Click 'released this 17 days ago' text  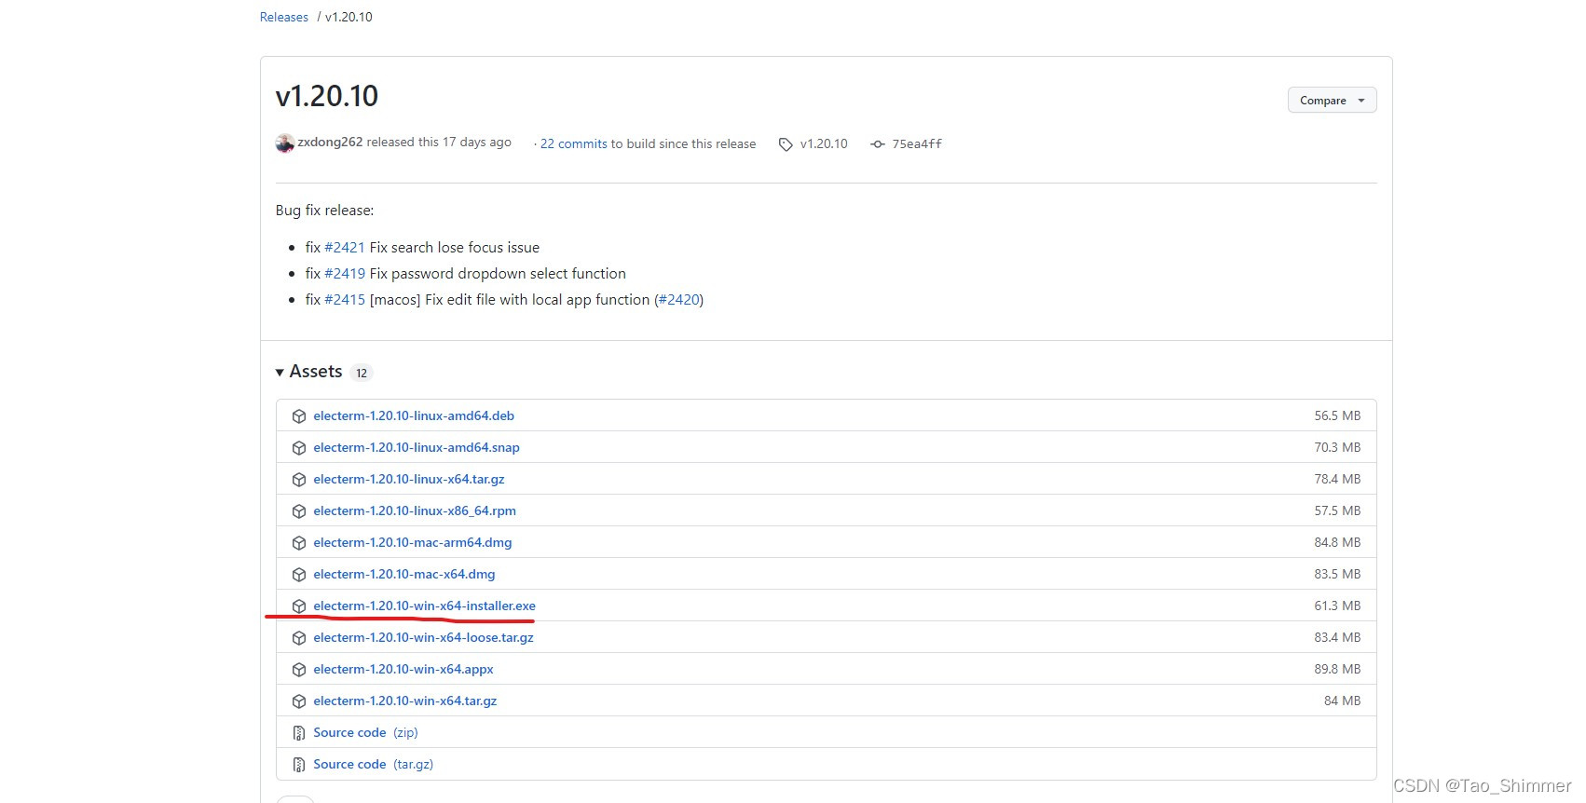tap(439, 143)
